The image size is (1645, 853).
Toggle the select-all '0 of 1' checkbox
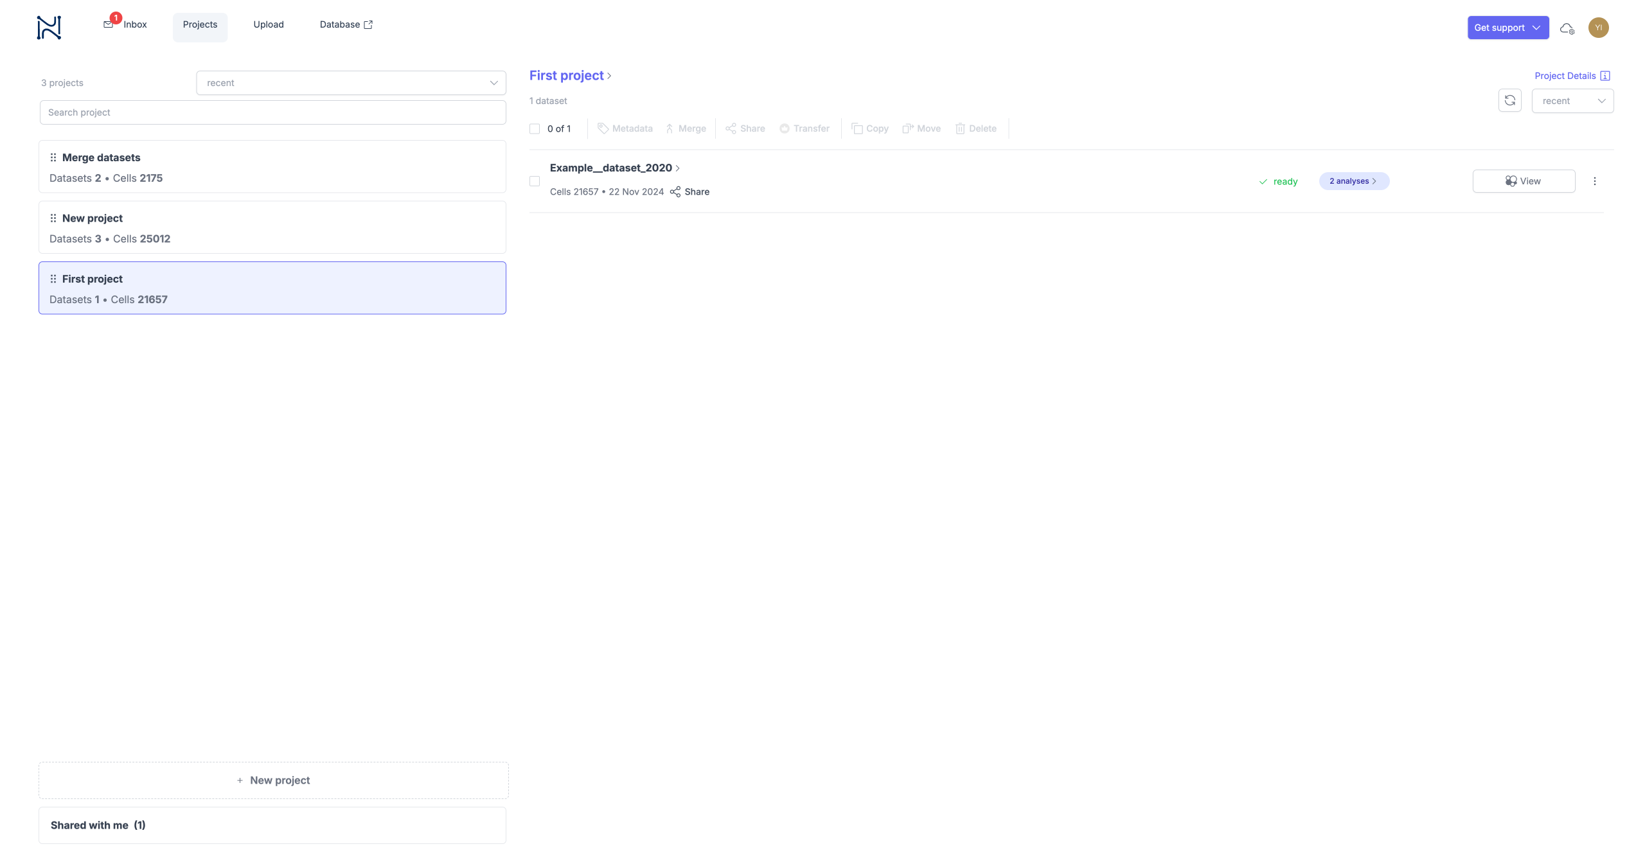coord(535,128)
